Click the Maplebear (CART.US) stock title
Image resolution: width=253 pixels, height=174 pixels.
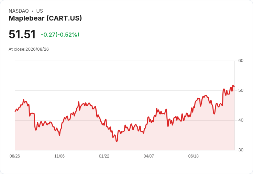pos(45,18)
